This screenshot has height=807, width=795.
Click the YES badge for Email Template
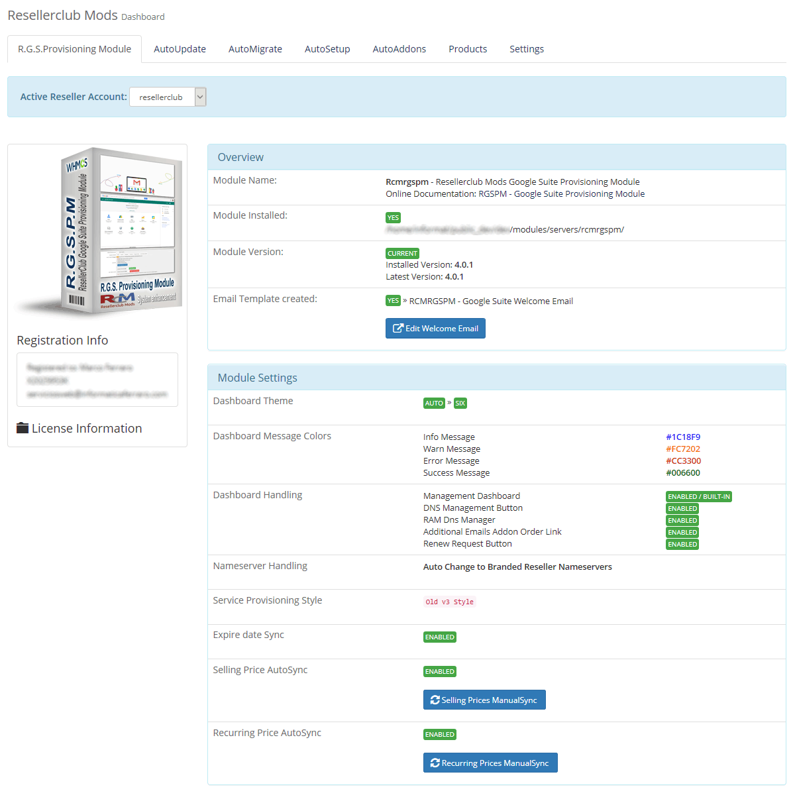393,301
